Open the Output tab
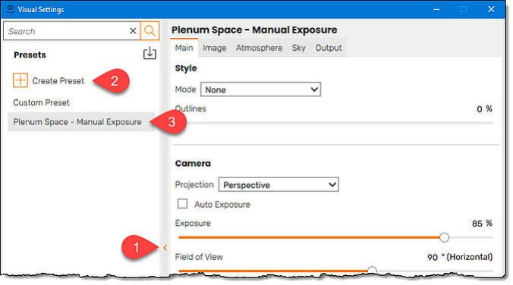 (329, 48)
